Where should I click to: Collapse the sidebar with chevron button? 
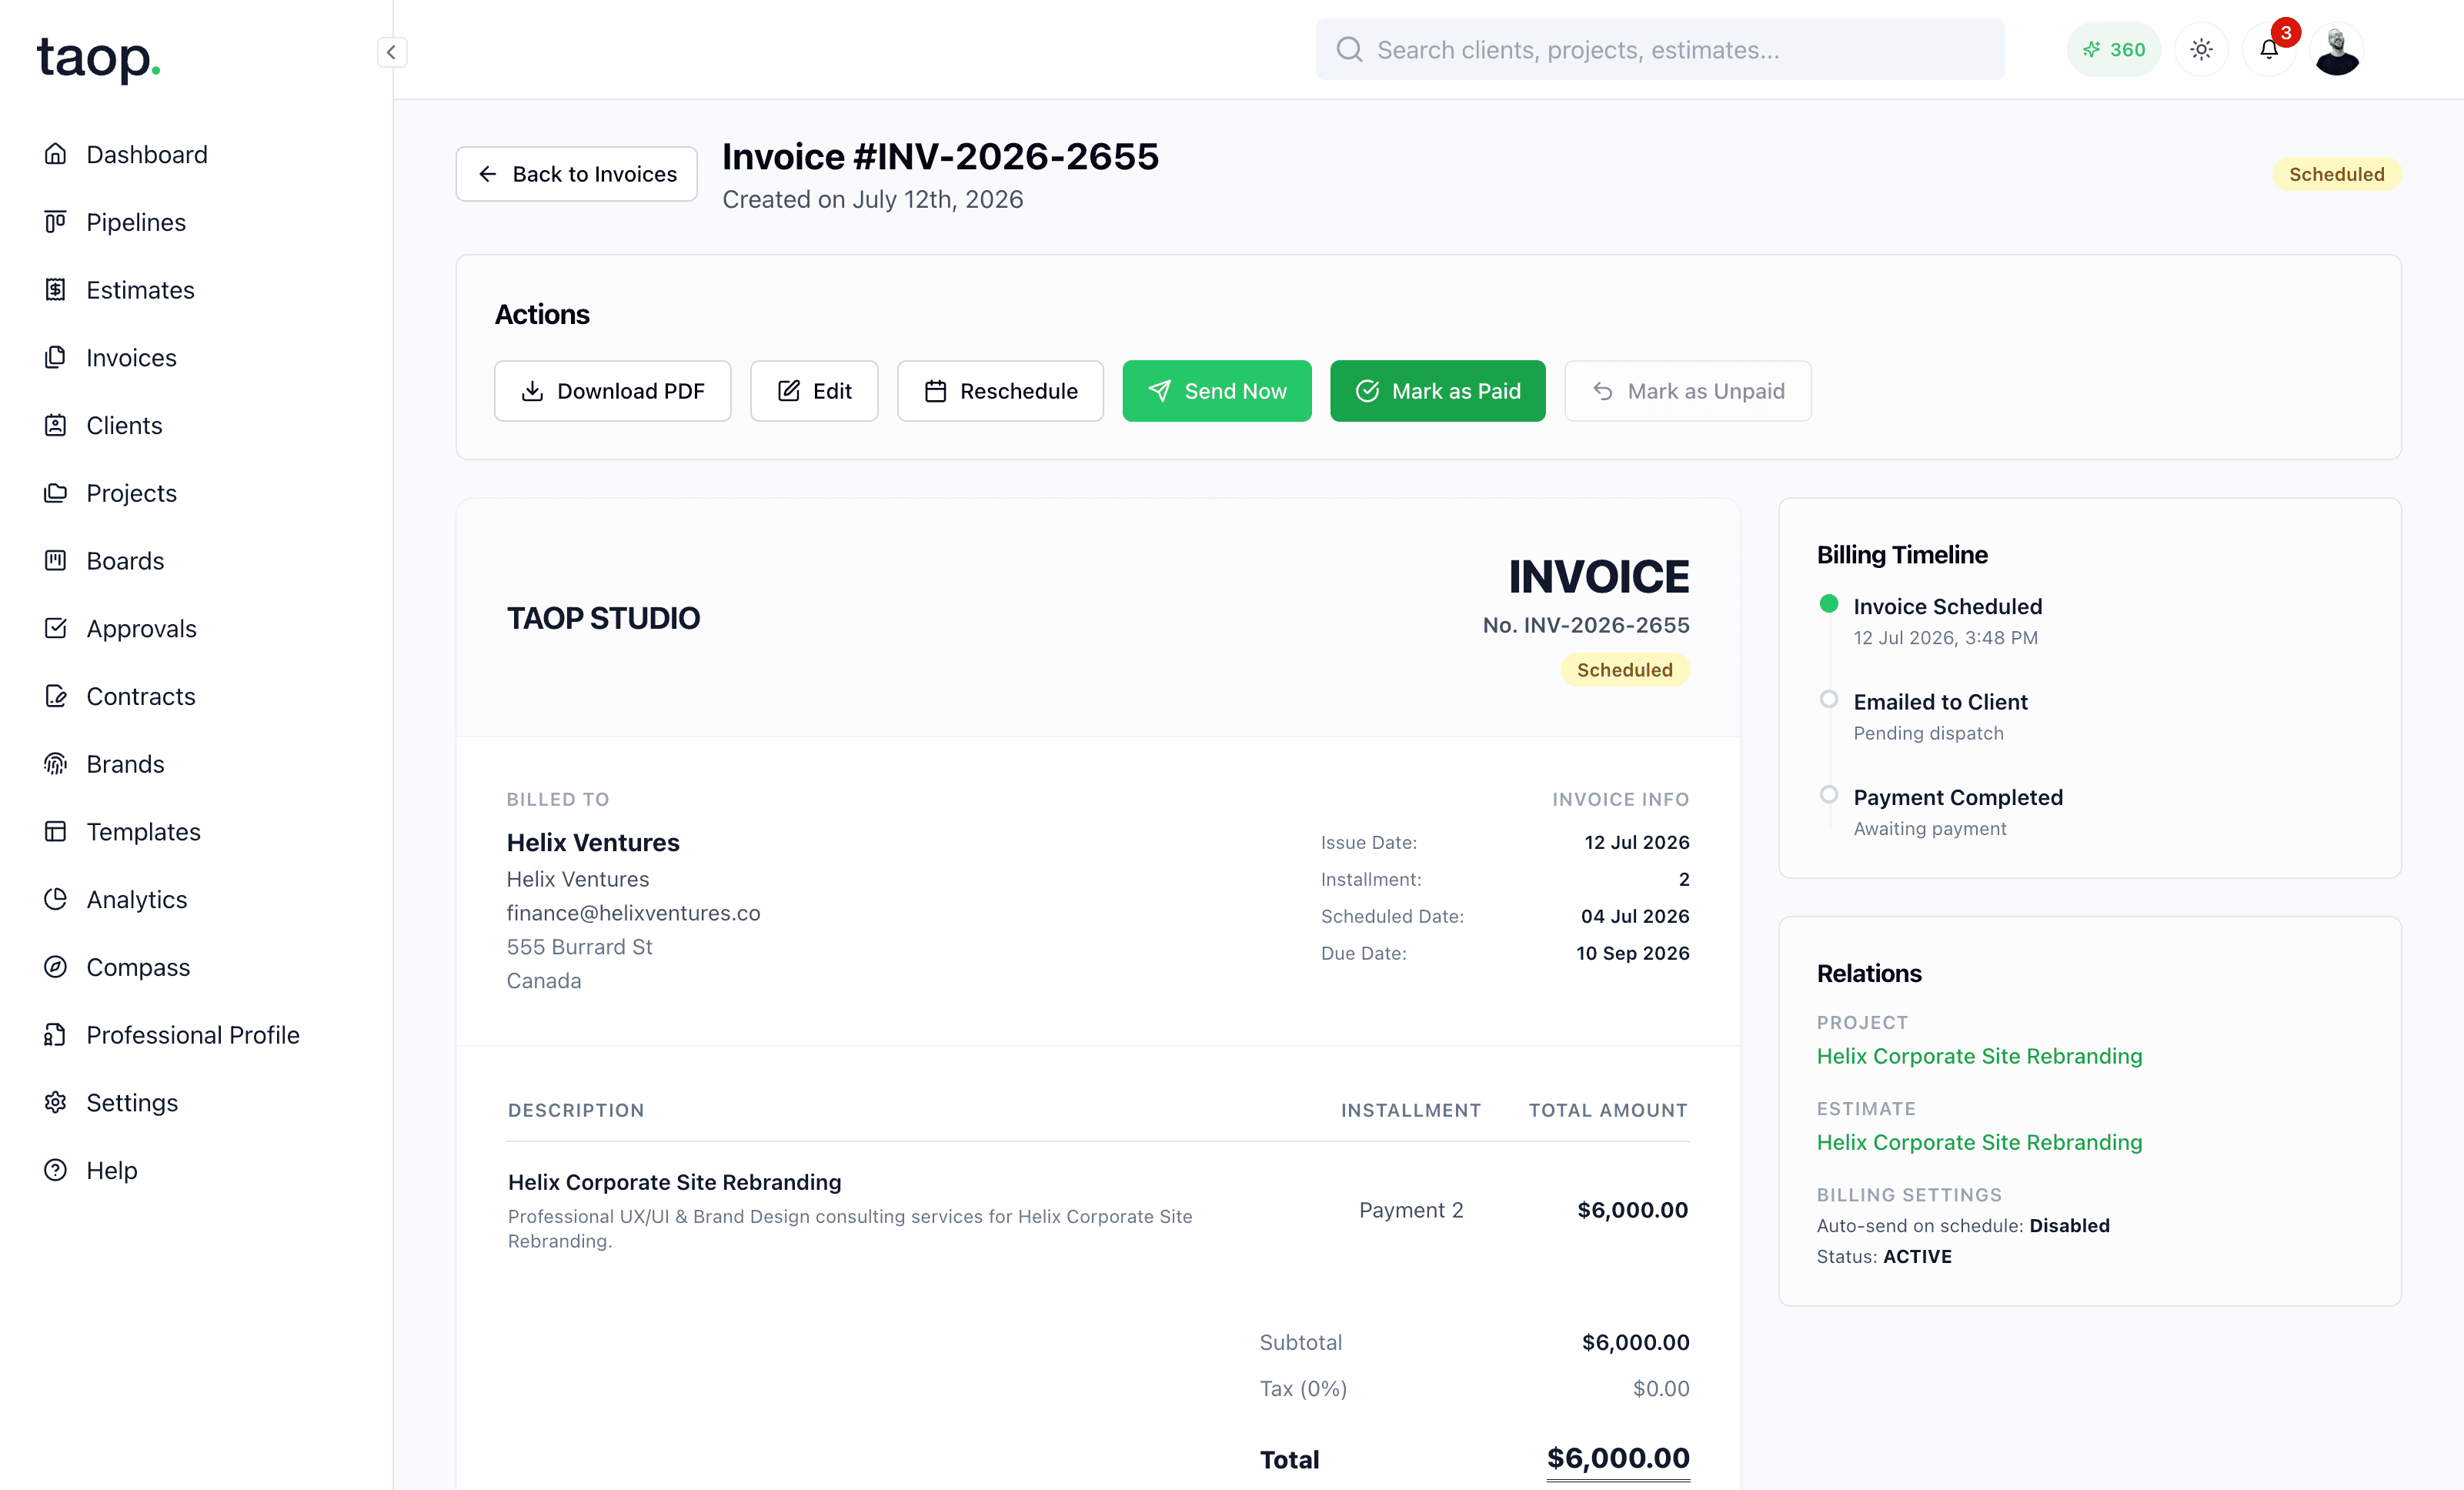[392, 52]
